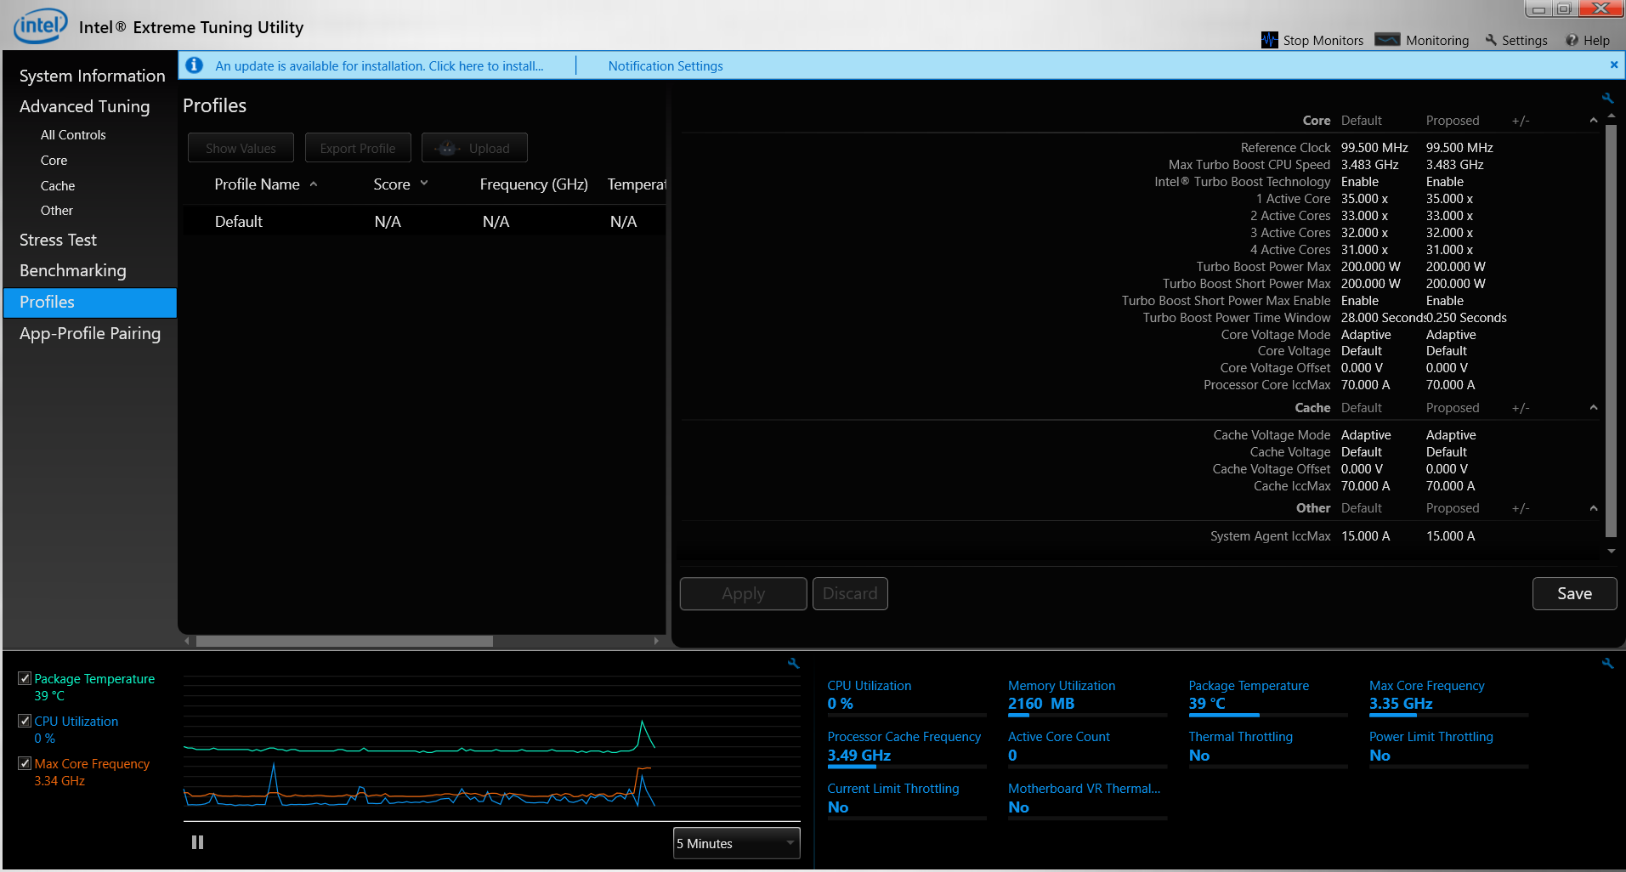Click Reference Clock proposed 99.500 MHz
1626x872 pixels.
click(1459, 148)
